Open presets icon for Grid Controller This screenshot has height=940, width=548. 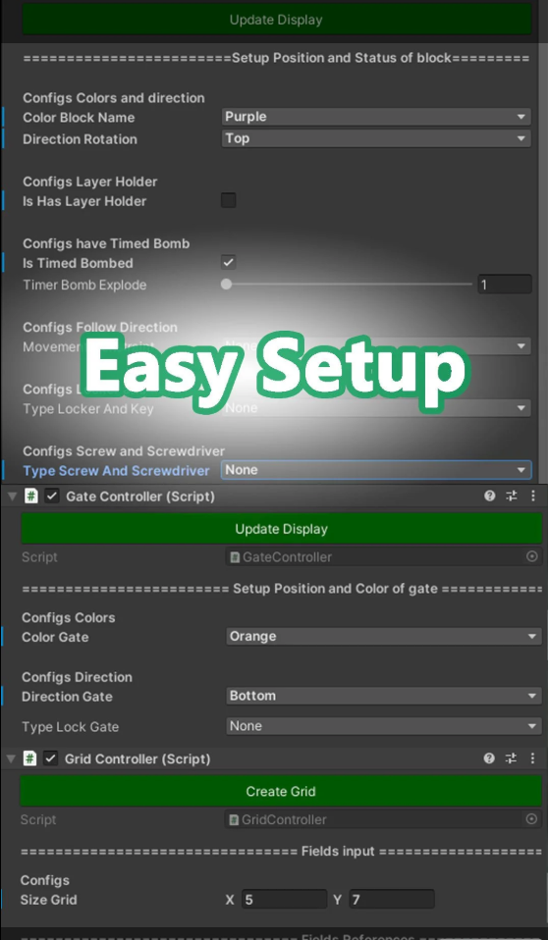pyautogui.click(x=511, y=758)
